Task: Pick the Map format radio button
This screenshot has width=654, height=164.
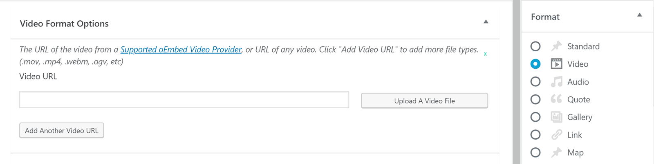Action: [535, 153]
